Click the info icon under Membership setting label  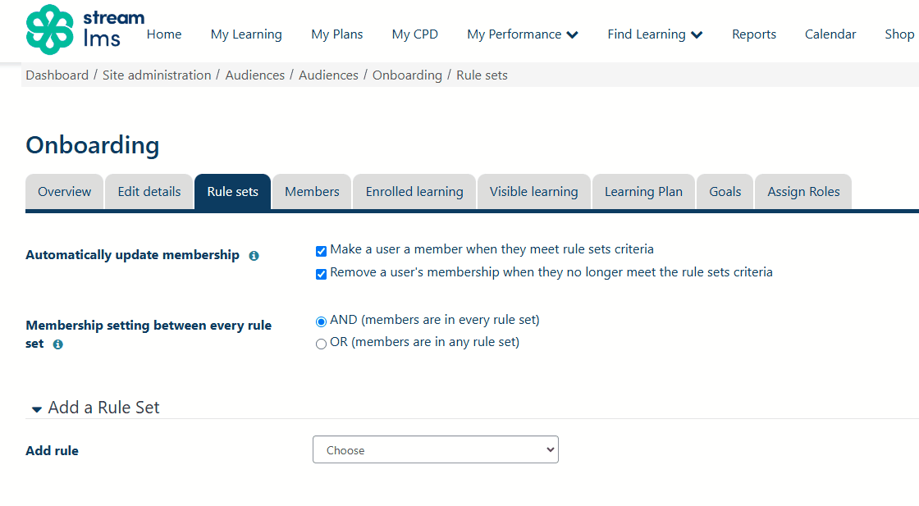click(57, 344)
